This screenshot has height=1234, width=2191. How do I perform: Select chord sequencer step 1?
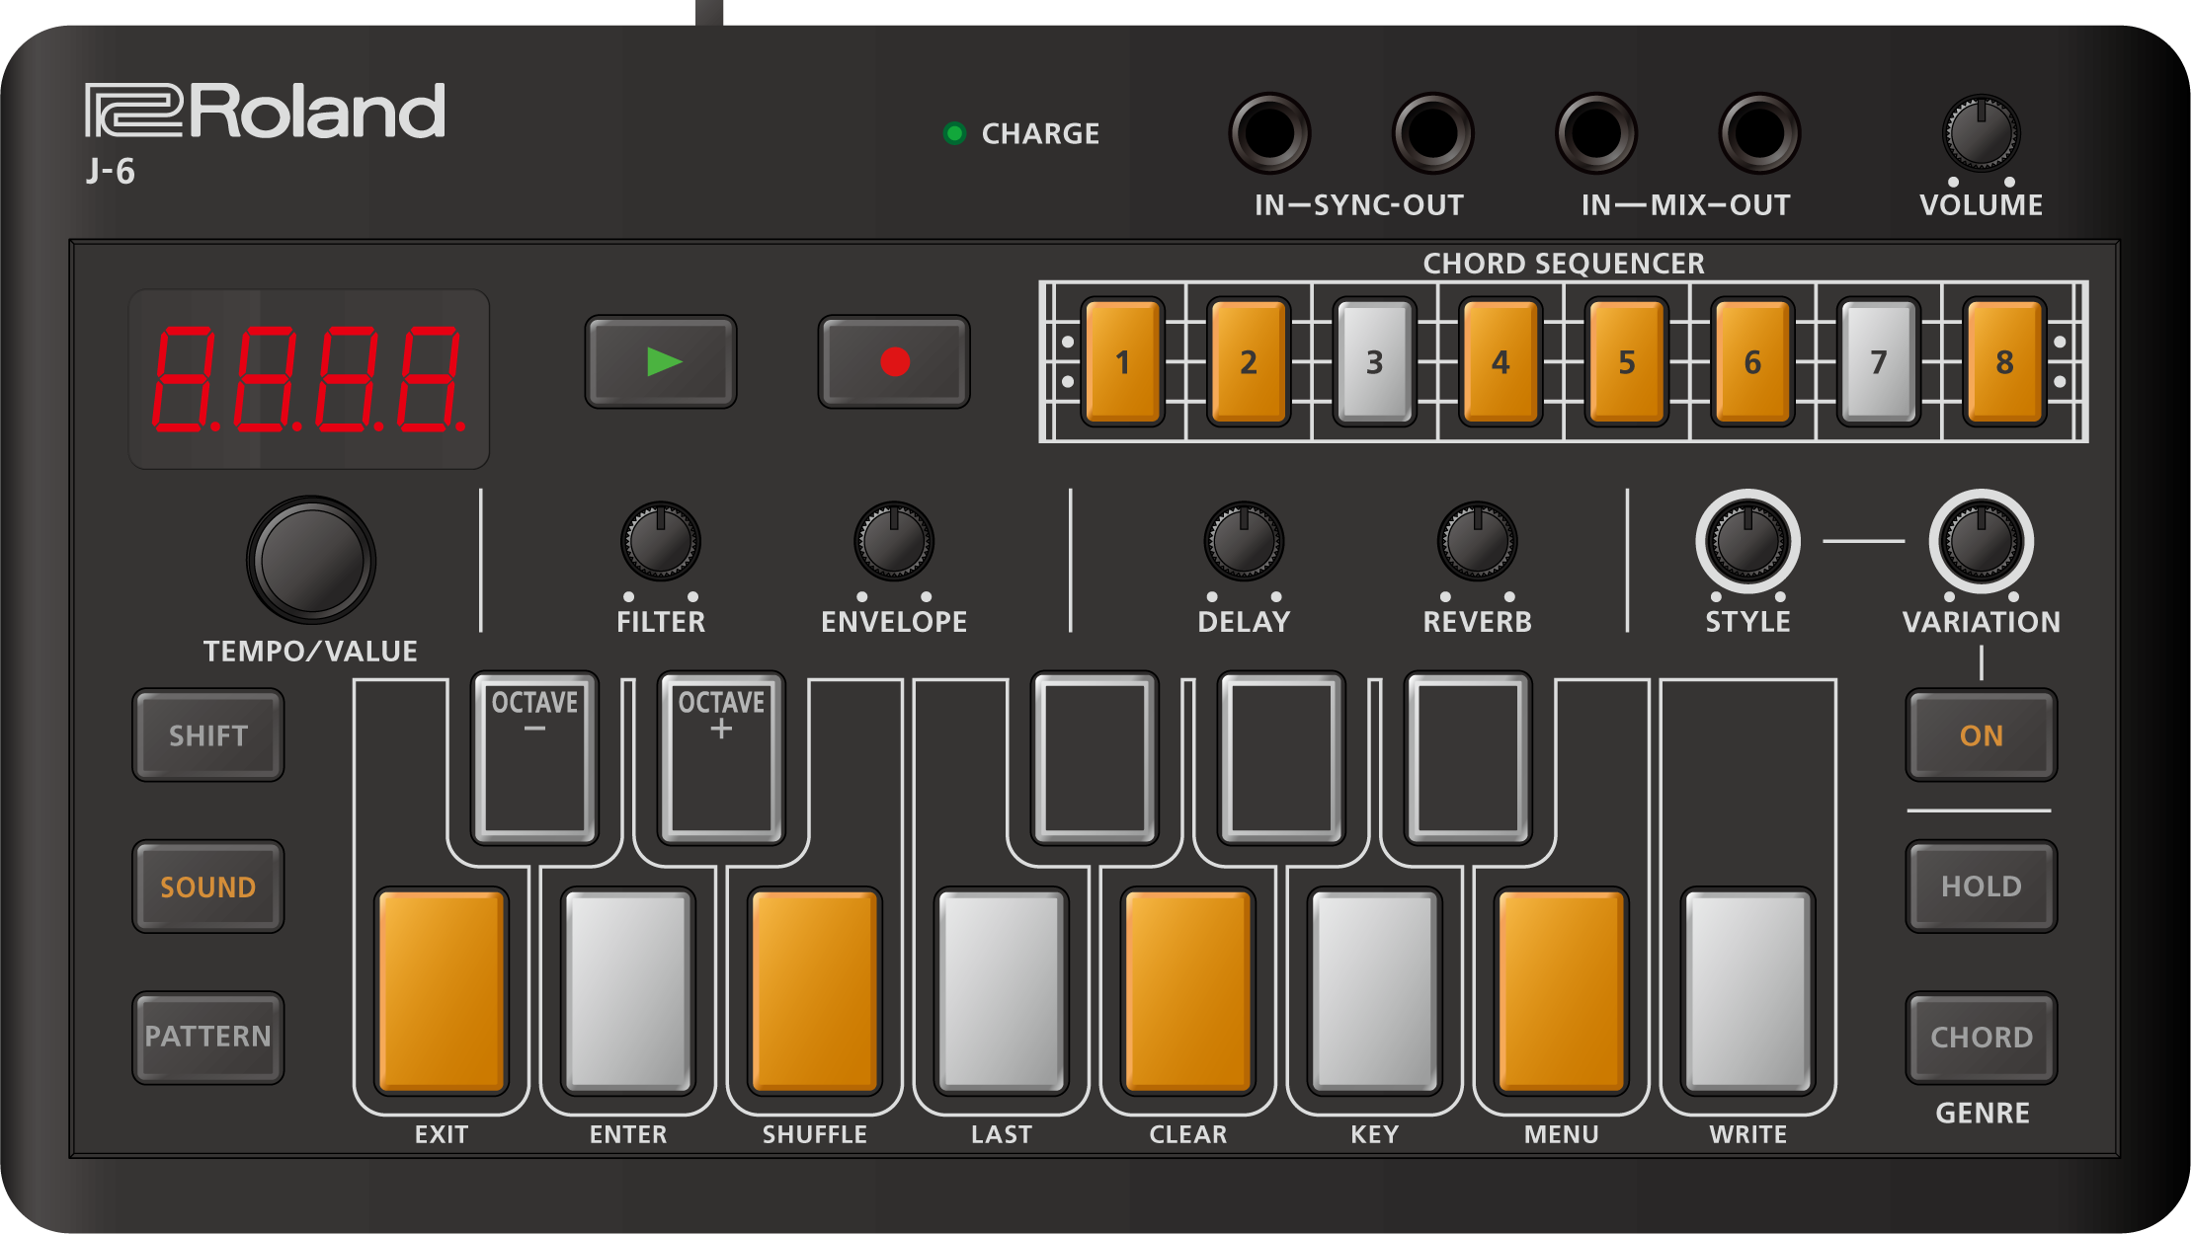(x=1122, y=362)
